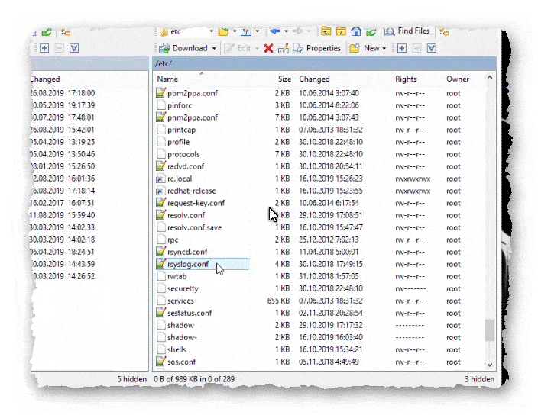538x415 pixels.
Task: Go to the root directory icon
Action: [341, 31]
